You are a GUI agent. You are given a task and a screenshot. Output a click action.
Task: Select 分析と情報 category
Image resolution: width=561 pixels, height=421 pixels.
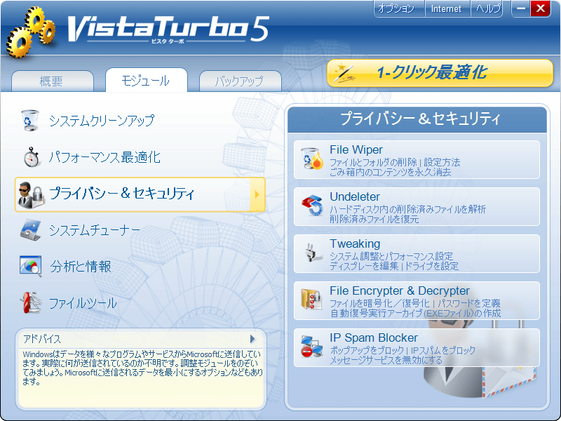[x=81, y=267]
